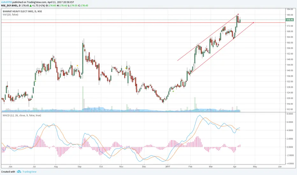Click the 184.00 price axis label
297x175 pixels.
(x=290, y=9)
